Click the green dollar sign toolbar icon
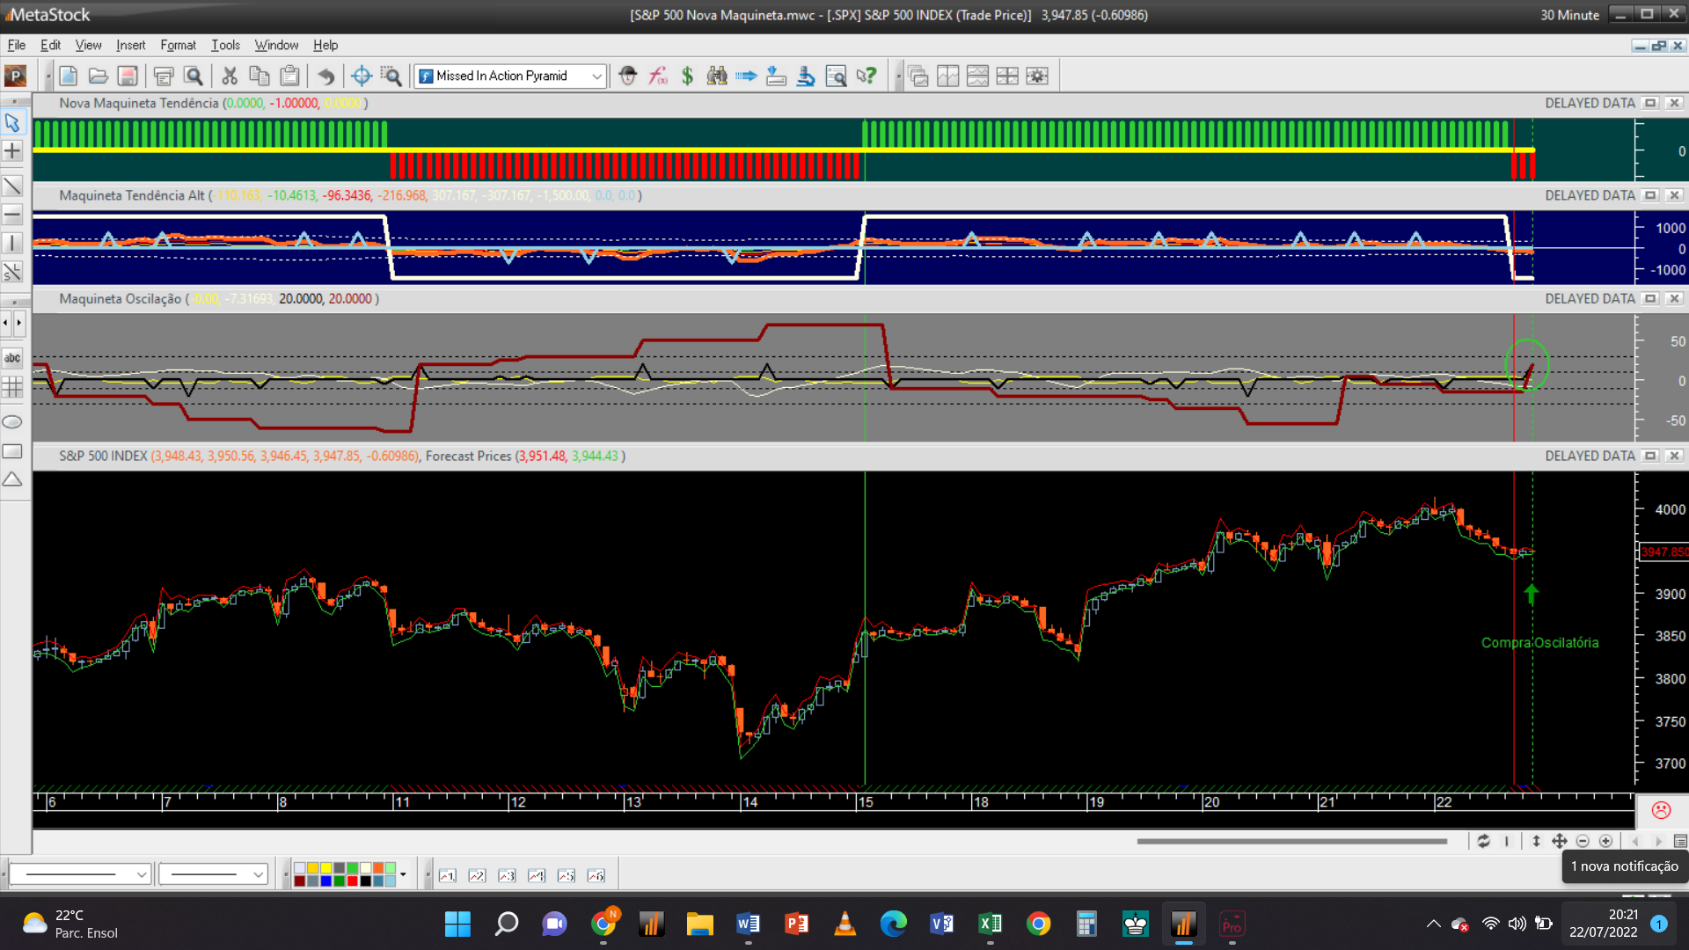Screen dimensions: 1689x950 [x=687, y=77]
